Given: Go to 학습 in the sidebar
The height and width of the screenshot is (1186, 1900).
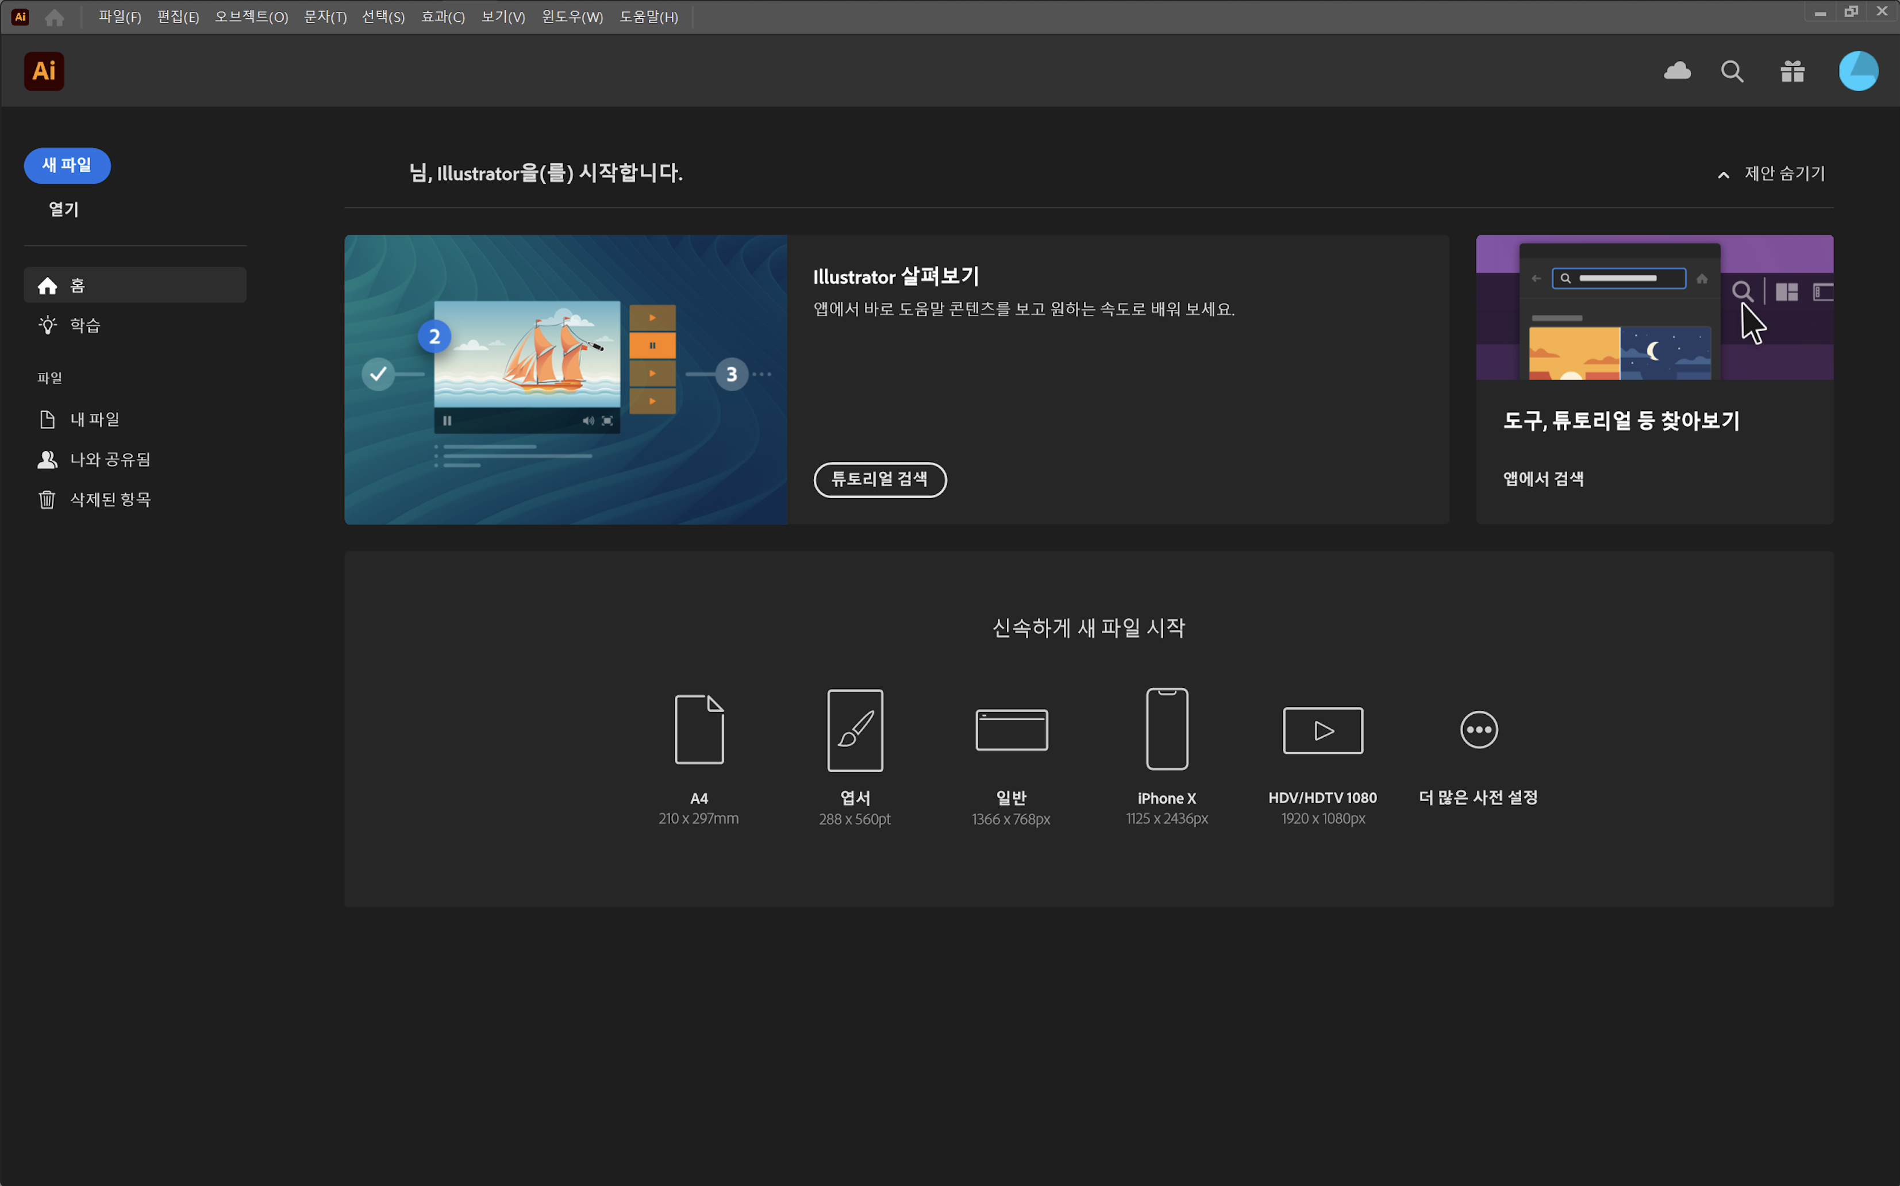Looking at the screenshot, I should [84, 326].
